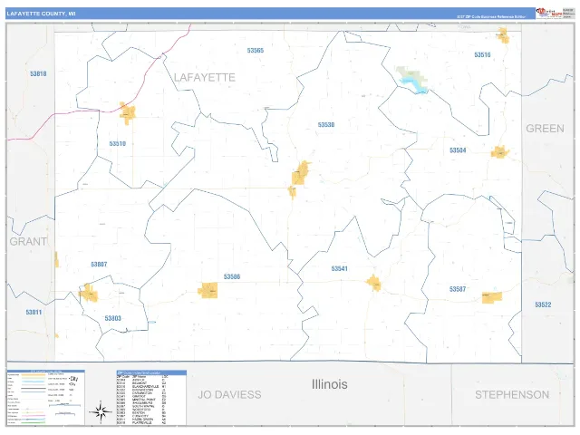Click the LAFAYETTE county name label
The width and height of the screenshot is (580, 435).
205,78
